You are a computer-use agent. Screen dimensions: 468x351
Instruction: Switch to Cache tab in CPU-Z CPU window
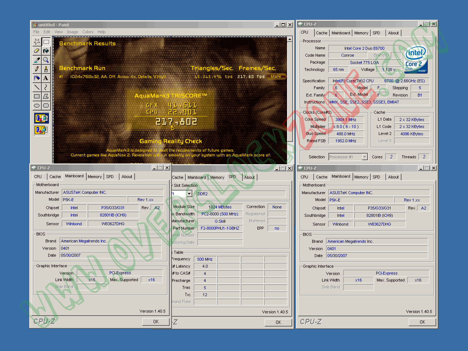321,33
